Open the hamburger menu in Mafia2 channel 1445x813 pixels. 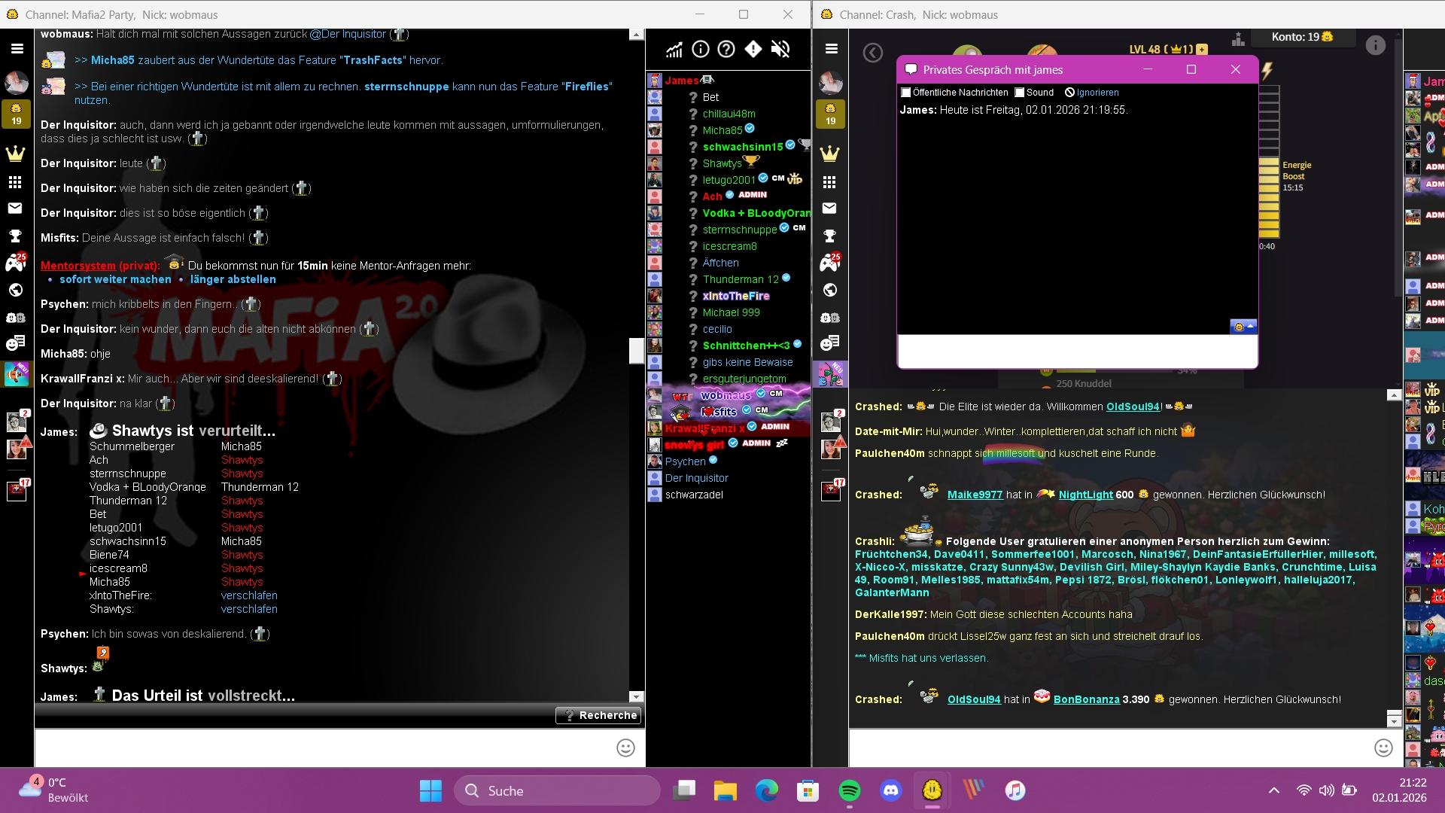click(x=17, y=49)
